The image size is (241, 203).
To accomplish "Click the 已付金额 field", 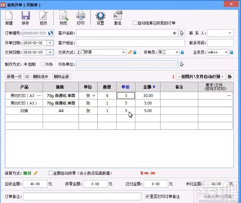I will (156, 184).
